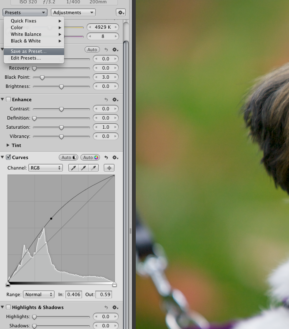
Task: Open the Black & White presets submenu
Action: tap(34, 41)
